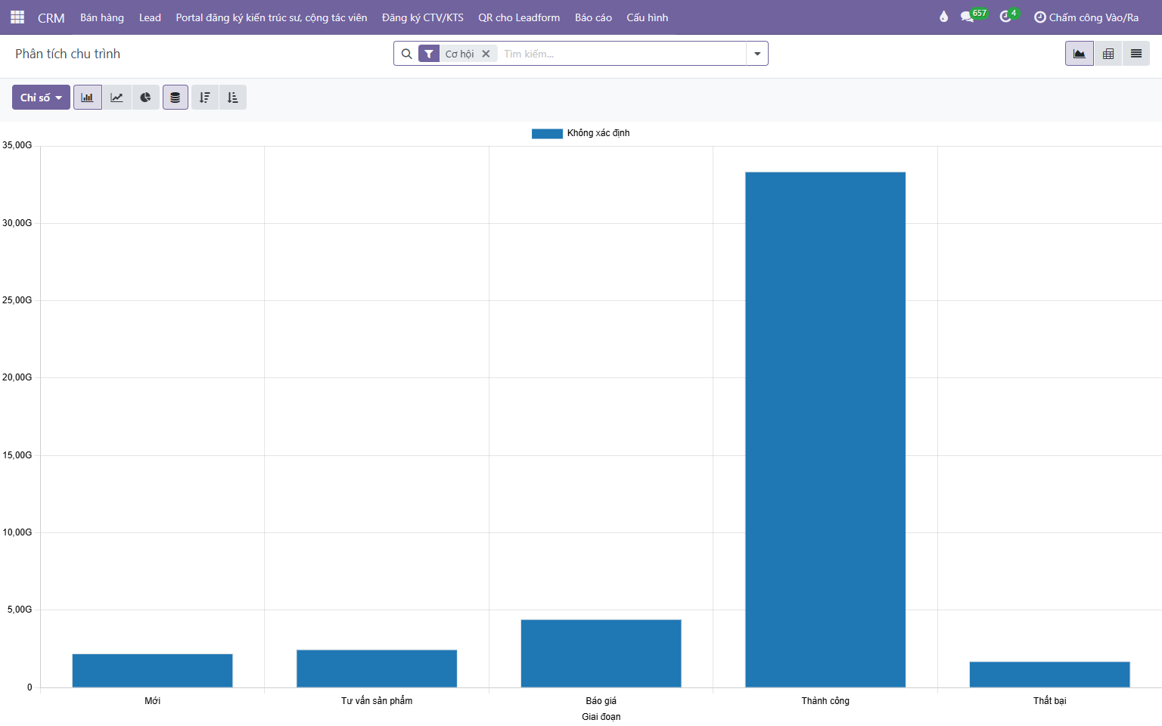
Task: Click the droplet icon in navbar
Action: point(943,17)
